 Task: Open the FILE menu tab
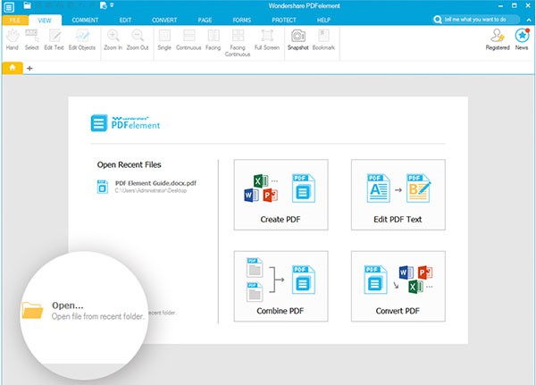coord(14,21)
